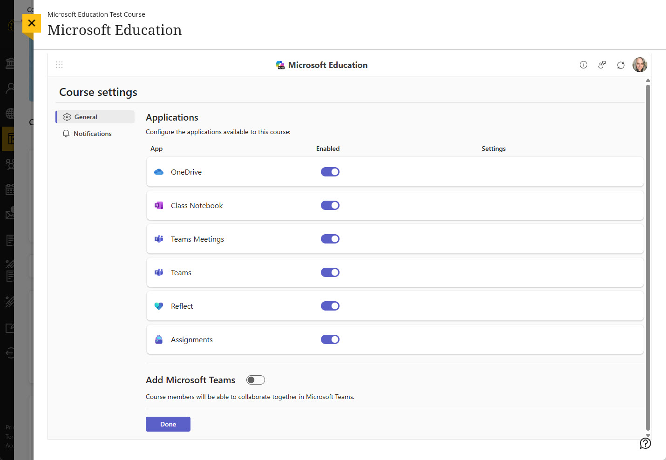Click the vertical scrollbar on the right
The image size is (666, 460).
pos(647,256)
